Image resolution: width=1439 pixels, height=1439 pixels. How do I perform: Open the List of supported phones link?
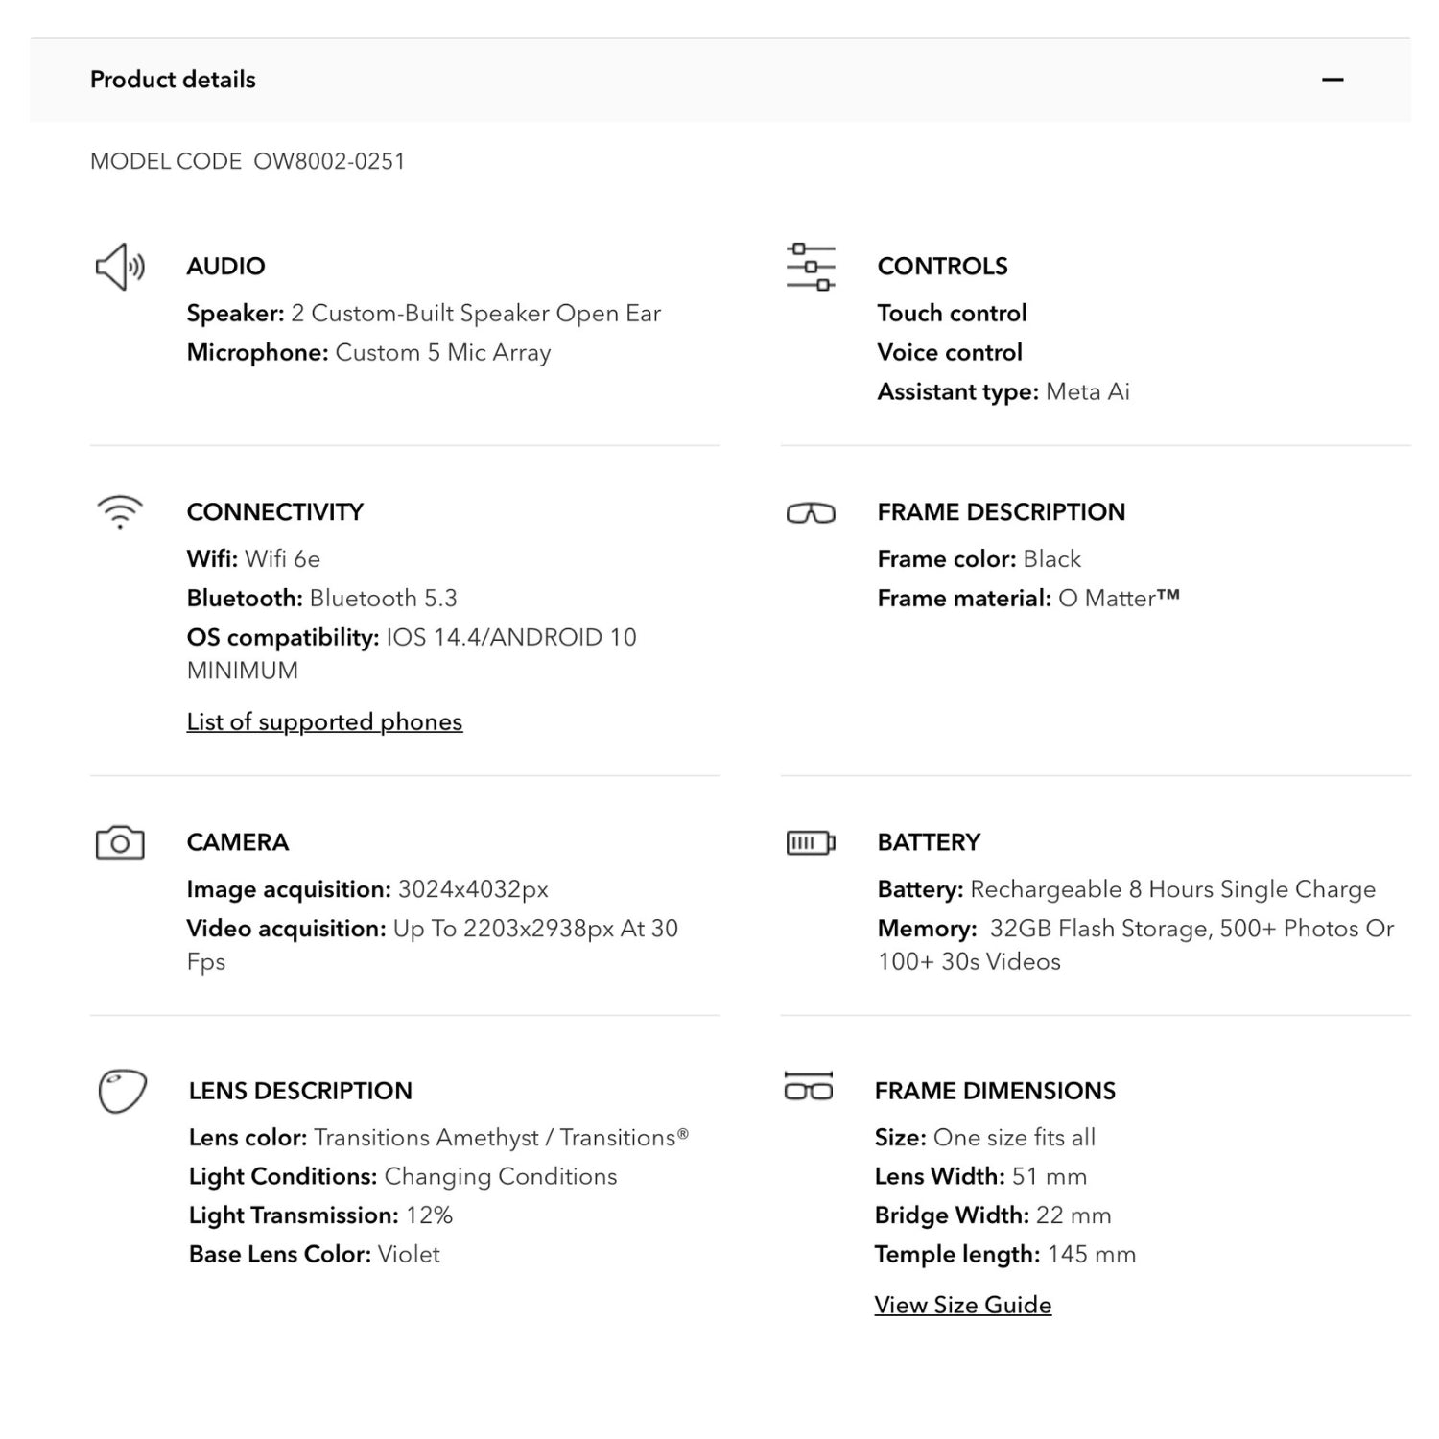324,721
